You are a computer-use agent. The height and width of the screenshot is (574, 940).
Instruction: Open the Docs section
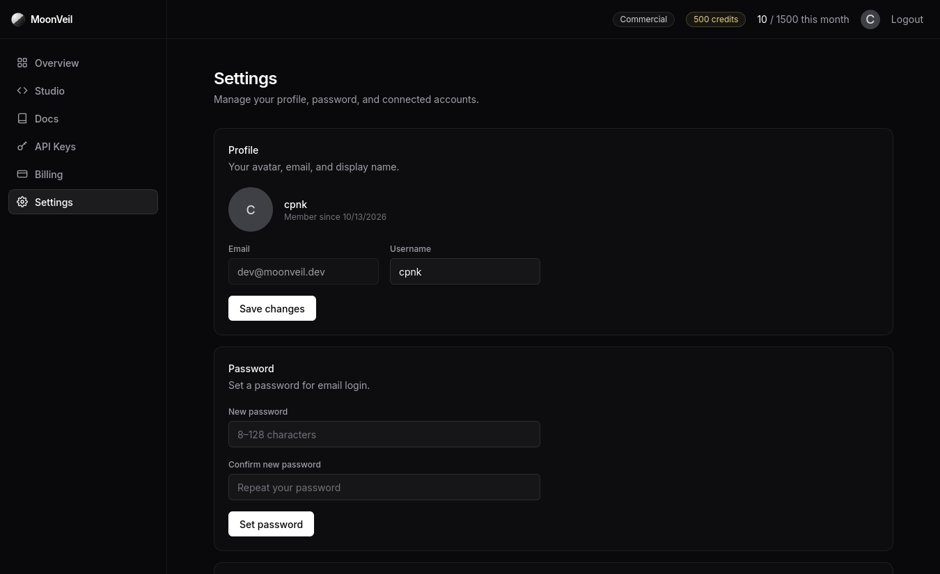[83, 118]
